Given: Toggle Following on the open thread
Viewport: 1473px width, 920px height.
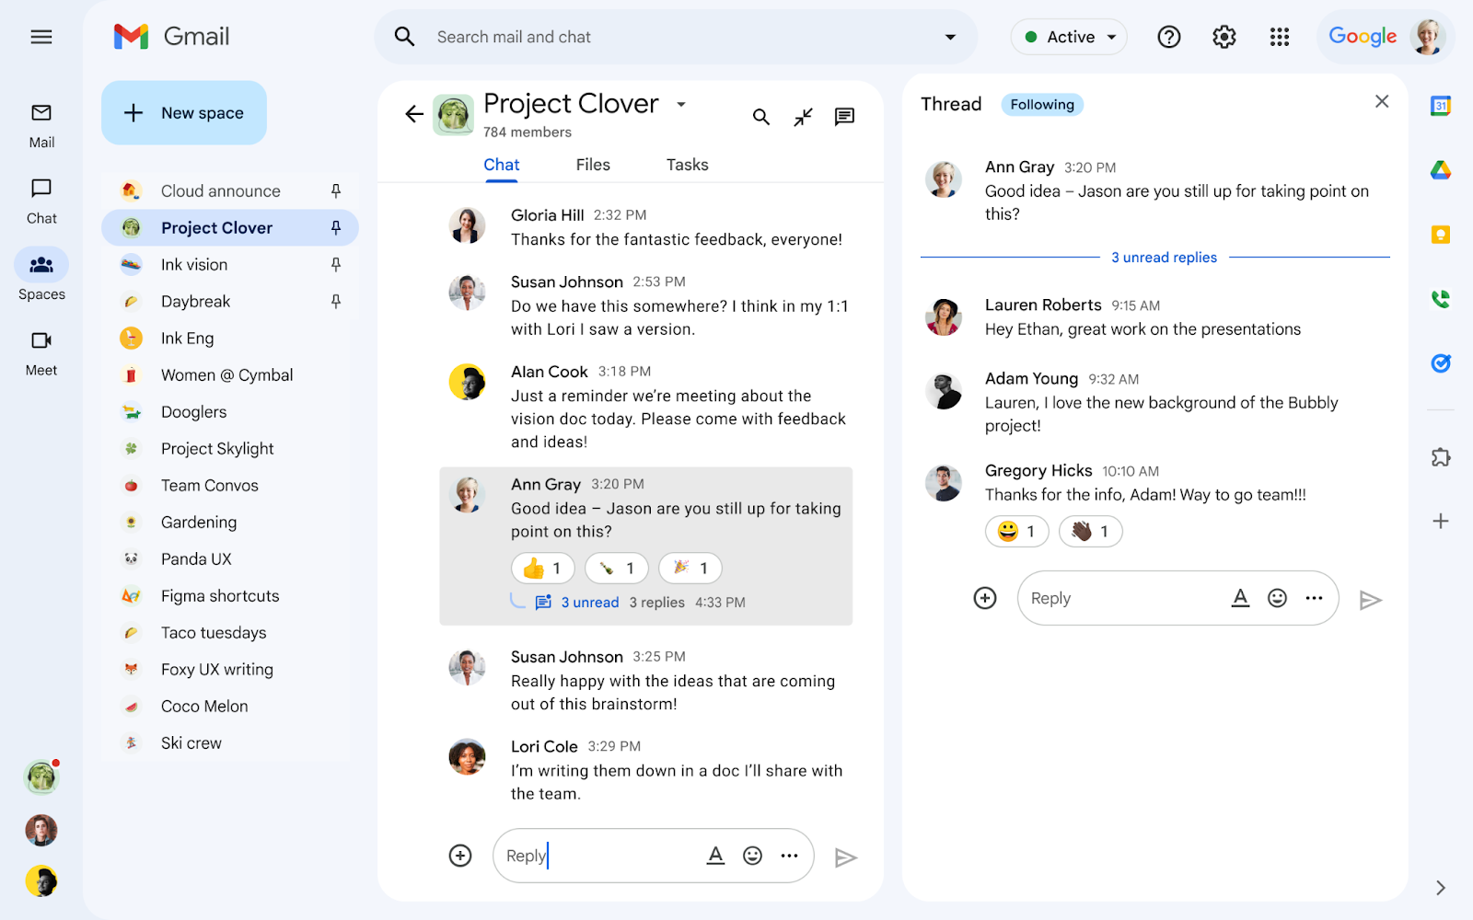Looking at the screenshot, I should (1041, 104).
